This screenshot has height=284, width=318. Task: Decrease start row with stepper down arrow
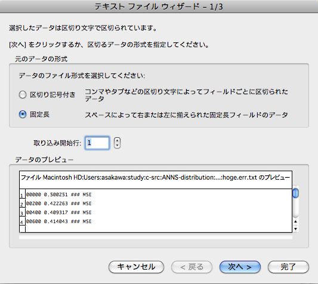117,146
